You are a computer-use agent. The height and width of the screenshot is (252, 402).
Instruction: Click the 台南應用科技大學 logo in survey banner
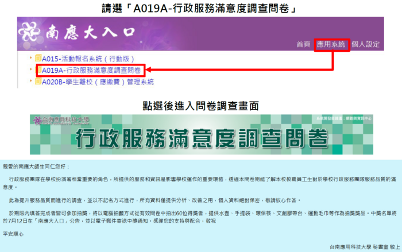pos(61,120)
